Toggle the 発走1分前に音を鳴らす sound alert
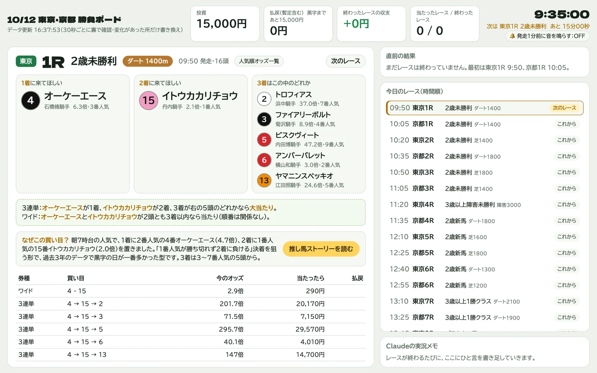The image size is (597, 373). [547, 36]
